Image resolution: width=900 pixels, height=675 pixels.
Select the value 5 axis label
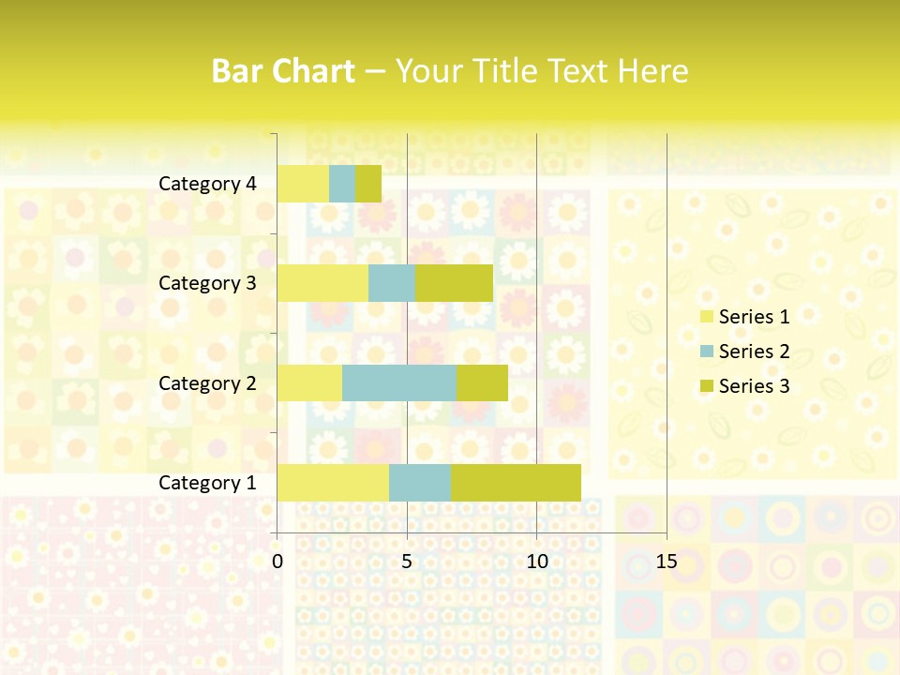tap(407, 562)
